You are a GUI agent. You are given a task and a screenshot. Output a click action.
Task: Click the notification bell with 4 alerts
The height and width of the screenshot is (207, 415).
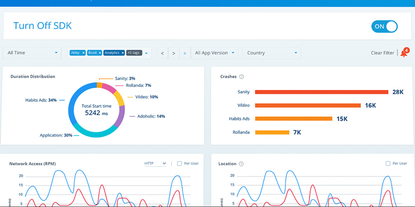404,52
